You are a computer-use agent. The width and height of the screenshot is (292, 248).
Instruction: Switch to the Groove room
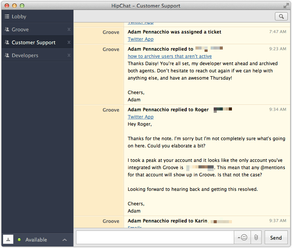click(20, 30)
